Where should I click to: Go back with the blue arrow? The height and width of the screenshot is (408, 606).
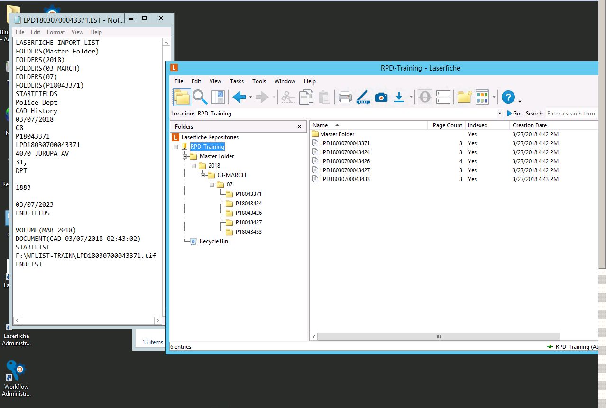tap(239, 97)
